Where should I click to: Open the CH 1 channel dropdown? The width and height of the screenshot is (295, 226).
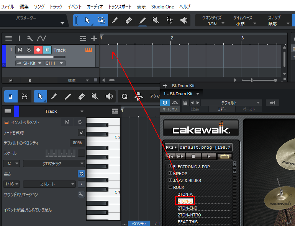pos(54,63)
